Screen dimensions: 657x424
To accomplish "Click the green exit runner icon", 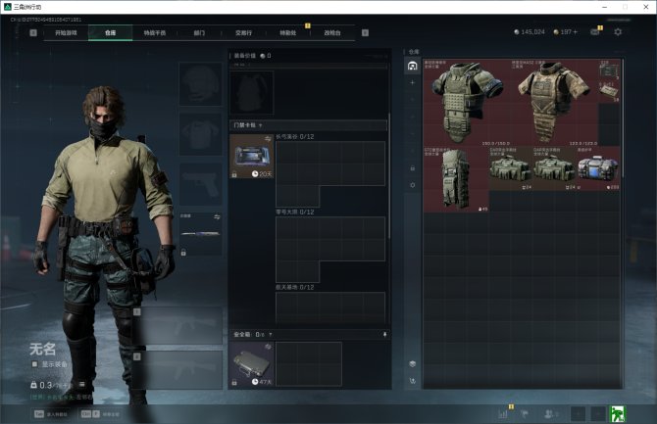I will 618,414.
